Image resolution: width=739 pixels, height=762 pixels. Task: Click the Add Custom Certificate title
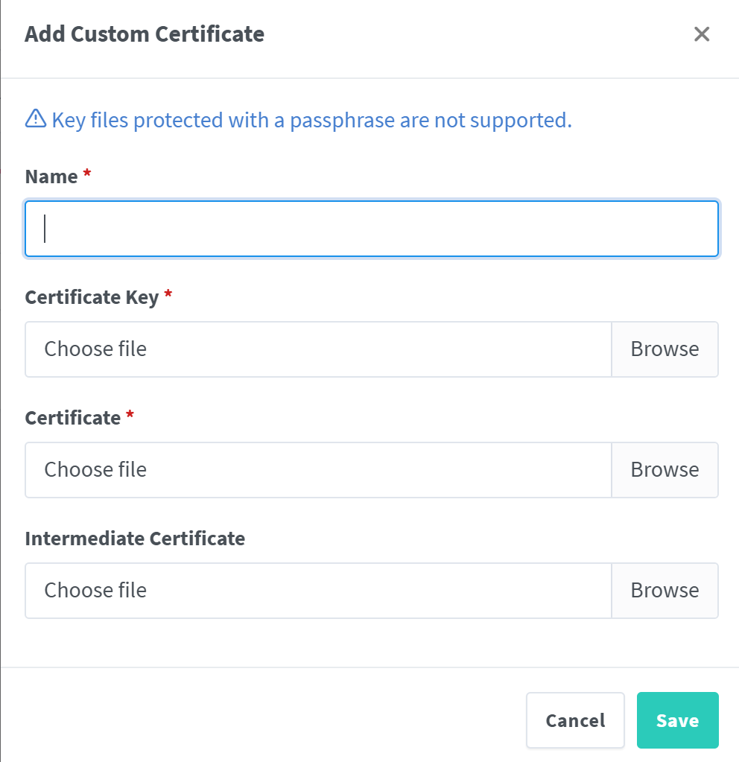coord(145,34)
